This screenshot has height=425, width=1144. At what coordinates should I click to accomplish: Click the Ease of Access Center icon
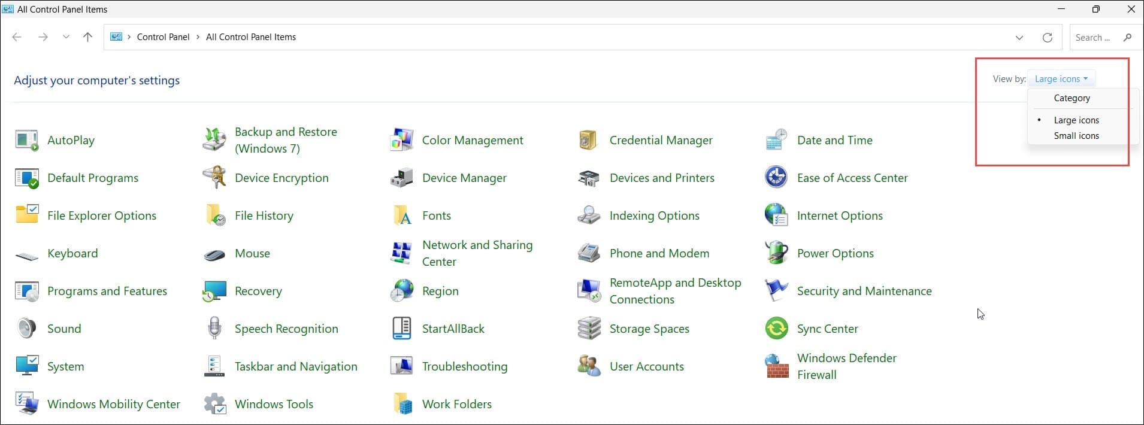point(777,178)
